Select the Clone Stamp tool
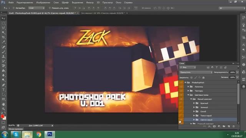 (3, 56)
